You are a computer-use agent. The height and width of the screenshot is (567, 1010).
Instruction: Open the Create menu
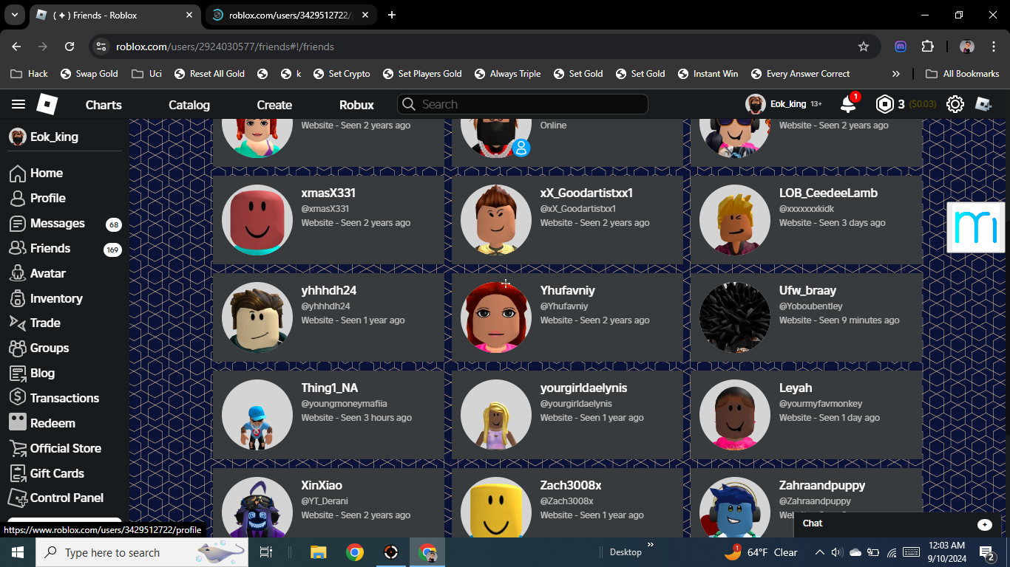[x=274, y=105]
